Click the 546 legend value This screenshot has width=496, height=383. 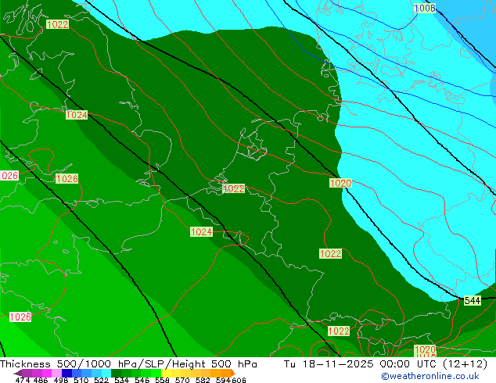pos(142,380)
